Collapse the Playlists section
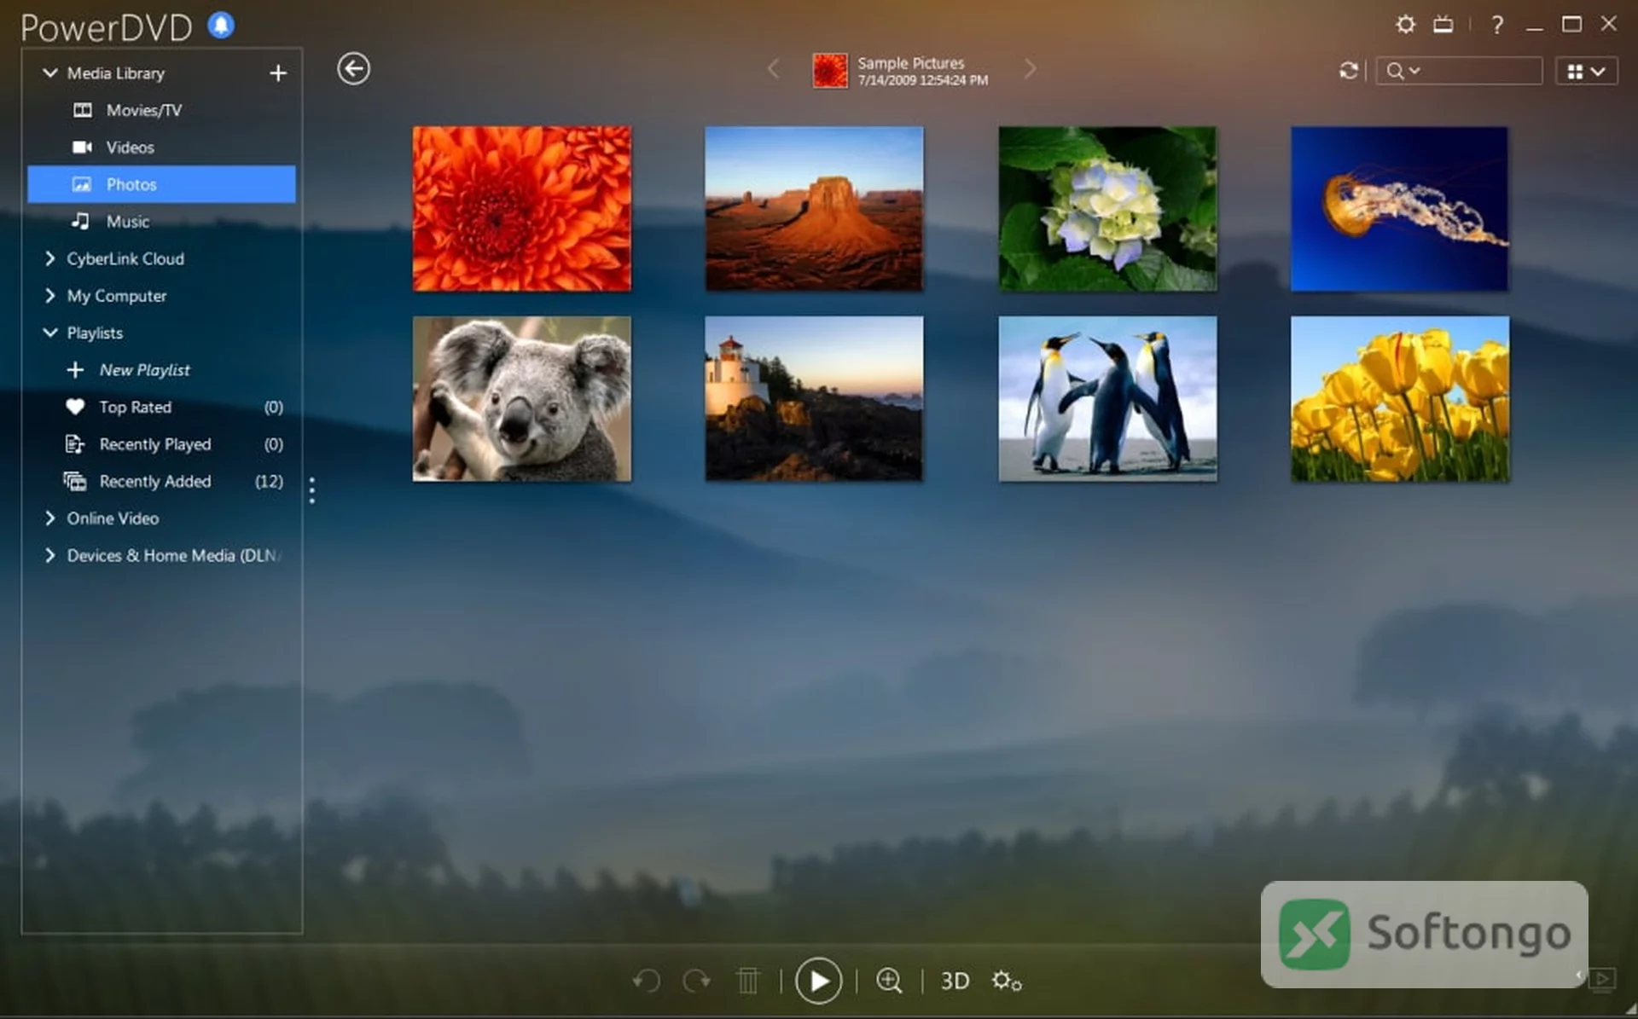 [50, 333]
